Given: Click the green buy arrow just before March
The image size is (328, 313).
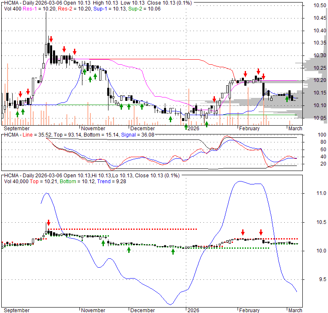Looking at the screenshot, I should (287, 99).
